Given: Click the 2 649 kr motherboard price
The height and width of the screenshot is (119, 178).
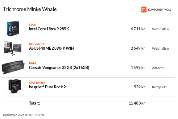Looking at the screenshot, I should 138,48.
